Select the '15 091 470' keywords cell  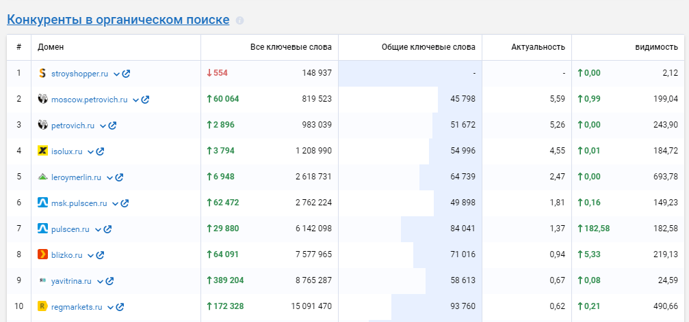pyautogui.click(x=311, y=307)
